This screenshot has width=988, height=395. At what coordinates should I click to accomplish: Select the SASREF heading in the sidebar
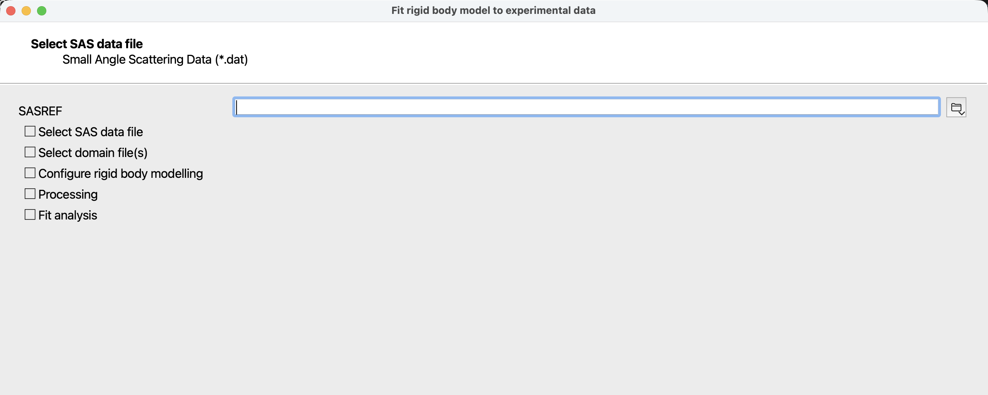40,111
